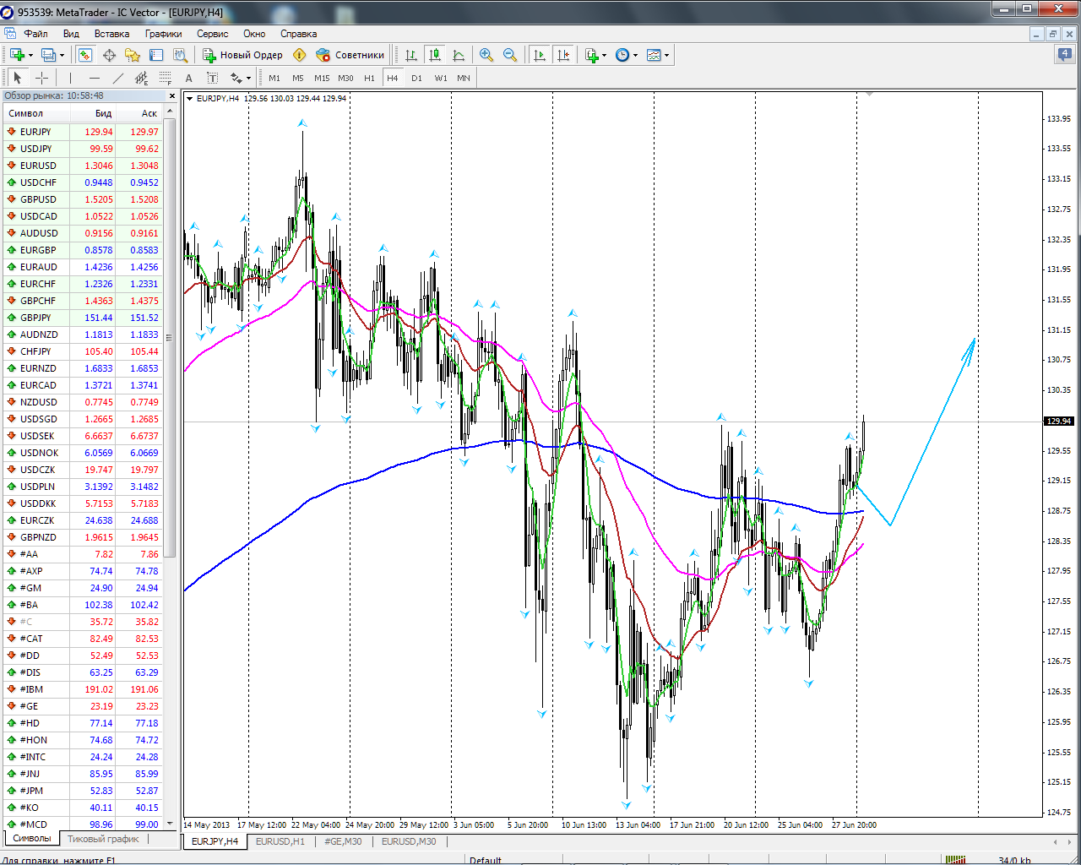The image size is (1081, 865).
Task: Open the Data Window crosshair icon
Action: (109, 55)
